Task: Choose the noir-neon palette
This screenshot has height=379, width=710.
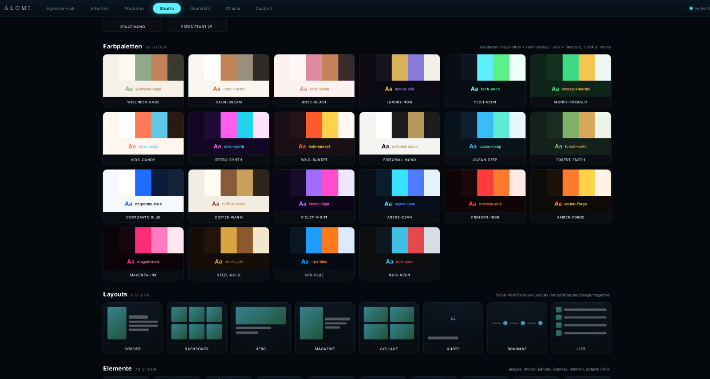Action: (399, 253)
